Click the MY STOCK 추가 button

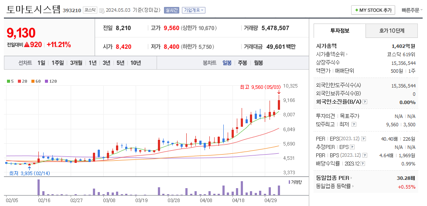(x=373, y=10)
